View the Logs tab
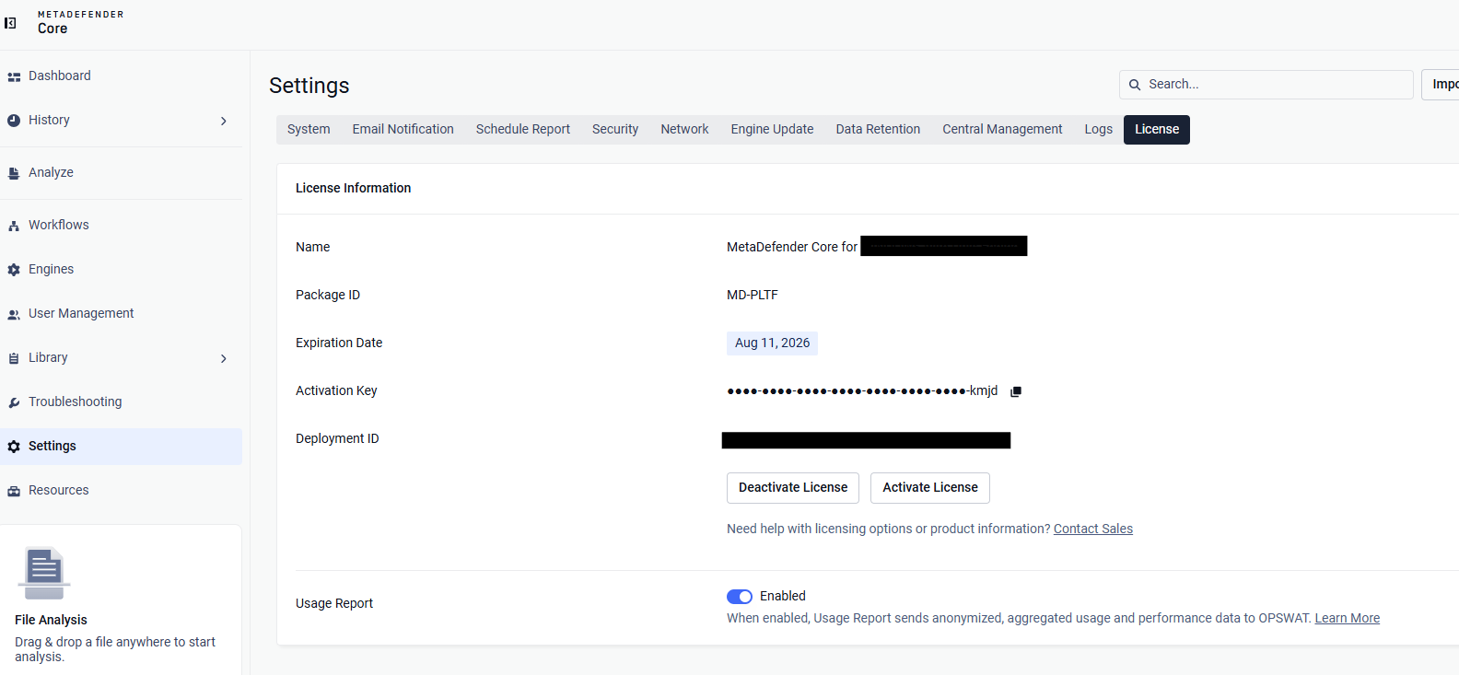Viewport: 1459px width, 675px height. pos(1098,130)
